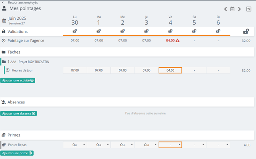The width and height of the screenshot is (256, 159).
Task: Click the next week arrow
Action: (240, 9)
